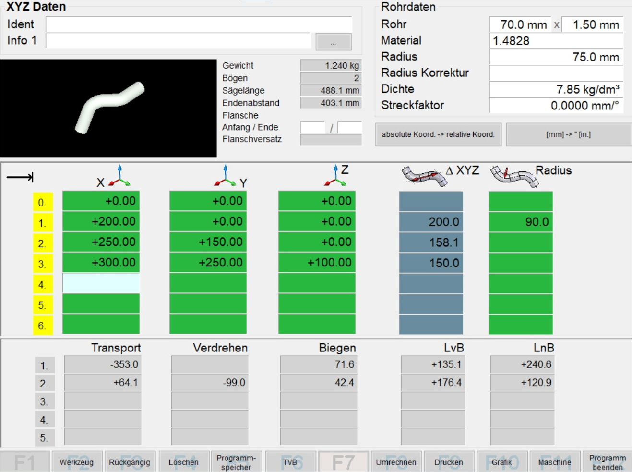
Task: Open the Grafik view
Action: pos(502,462)
